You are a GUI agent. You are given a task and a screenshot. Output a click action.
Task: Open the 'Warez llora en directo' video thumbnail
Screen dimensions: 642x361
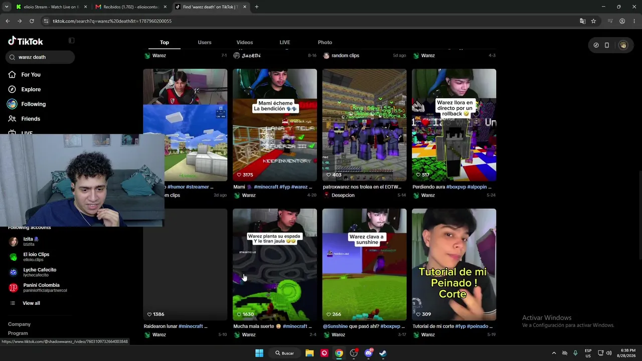click(x=454, y=125)
